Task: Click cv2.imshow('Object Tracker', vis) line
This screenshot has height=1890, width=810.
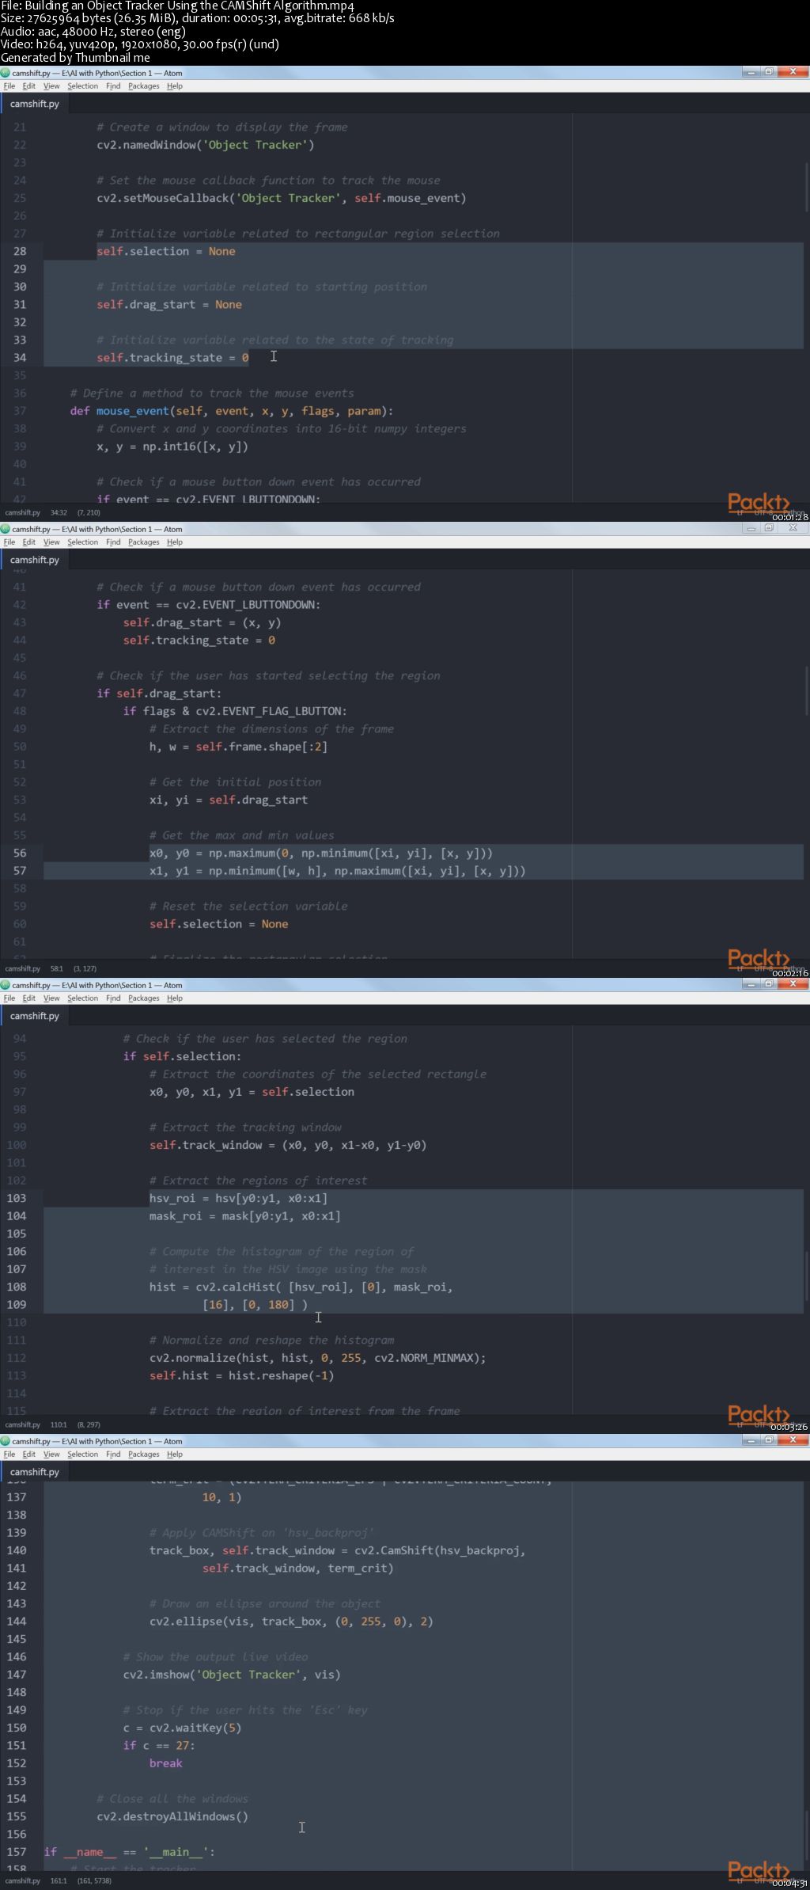Action: [232, 1674]
